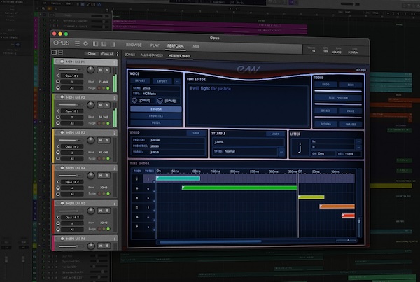Click Time Editor horizontal scrollbar

[210, 241]
